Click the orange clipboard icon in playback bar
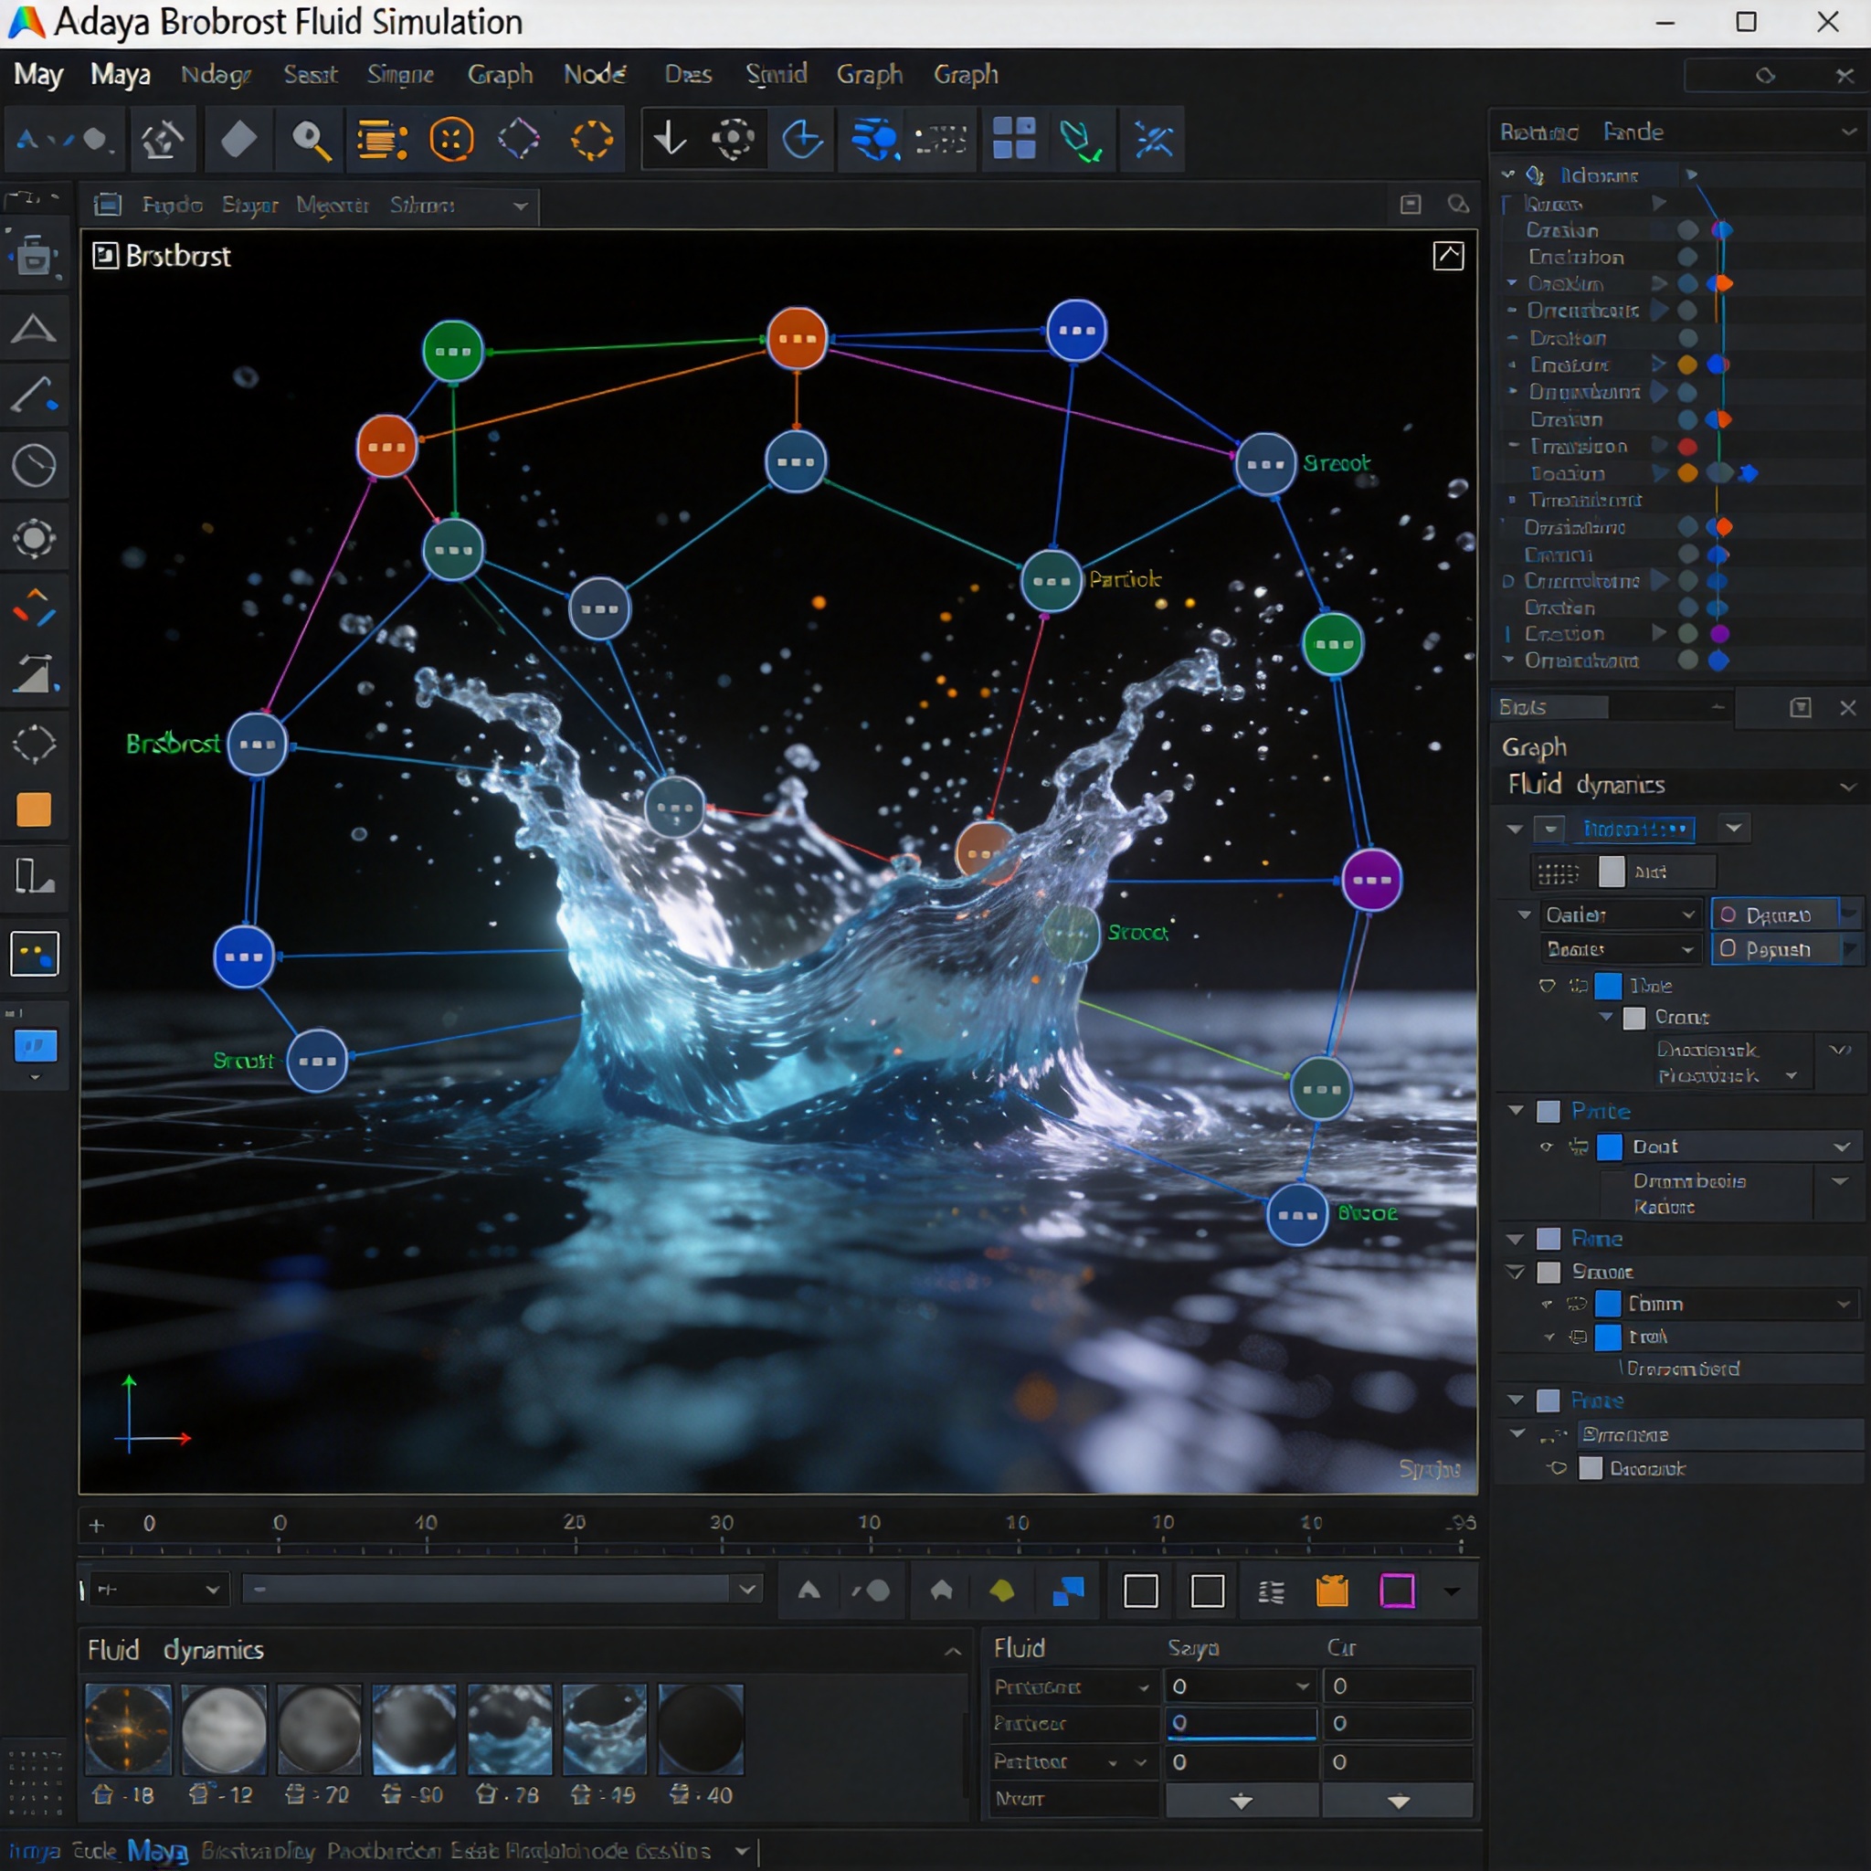1871x1871 pixels. pyautogui.click(x=1333, y=1591)
